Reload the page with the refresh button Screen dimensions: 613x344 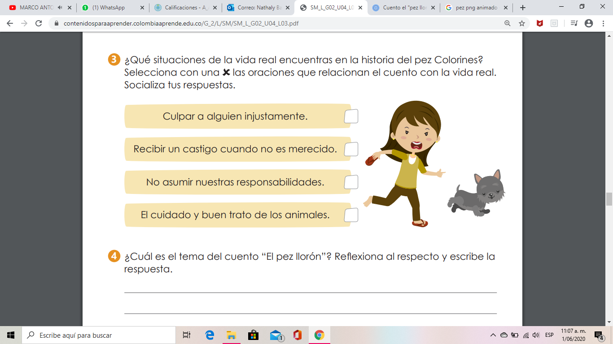click(x=39, y=23)
